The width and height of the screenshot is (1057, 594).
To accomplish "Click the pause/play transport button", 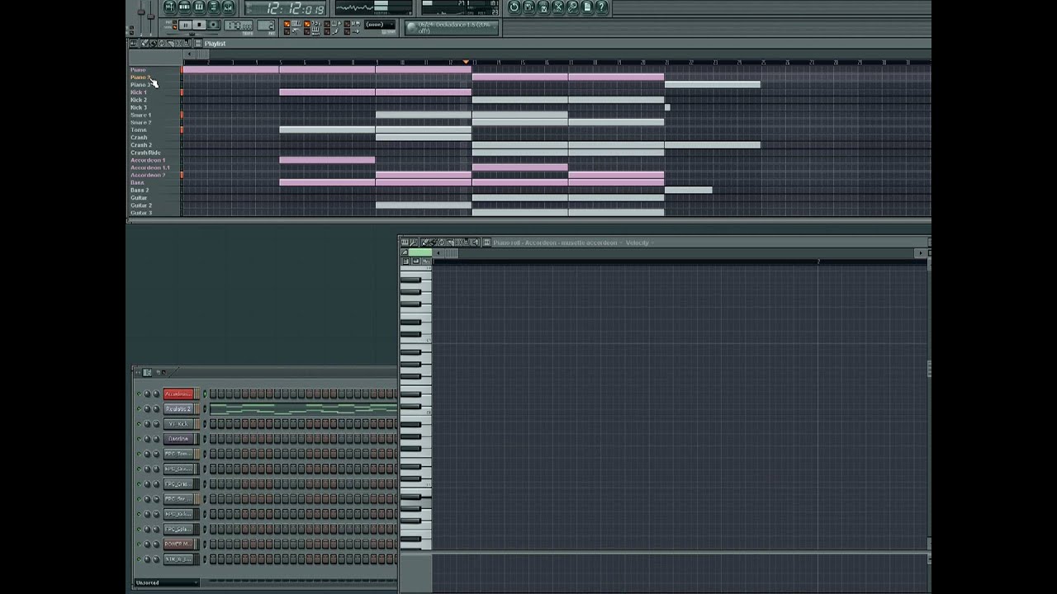I will pos(187,24).
